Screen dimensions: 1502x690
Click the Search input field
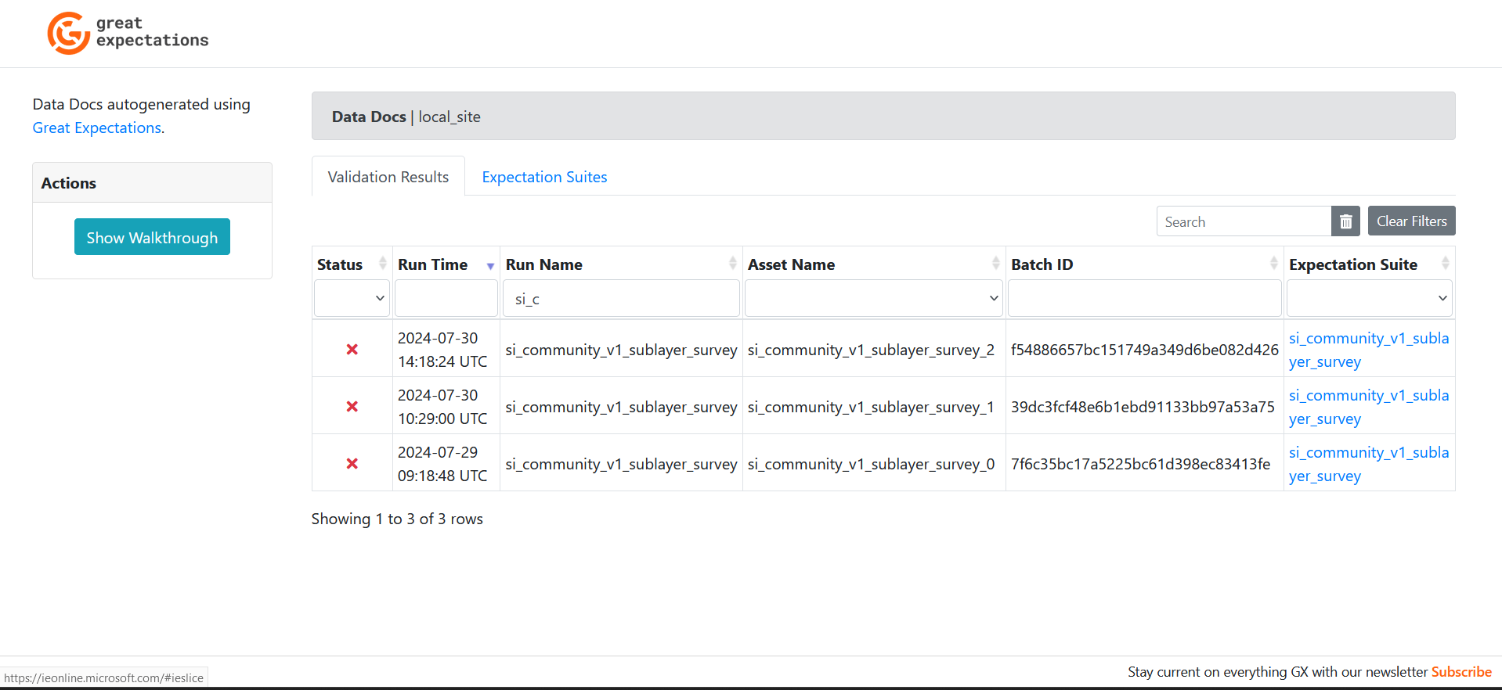tap(1244, 221)
